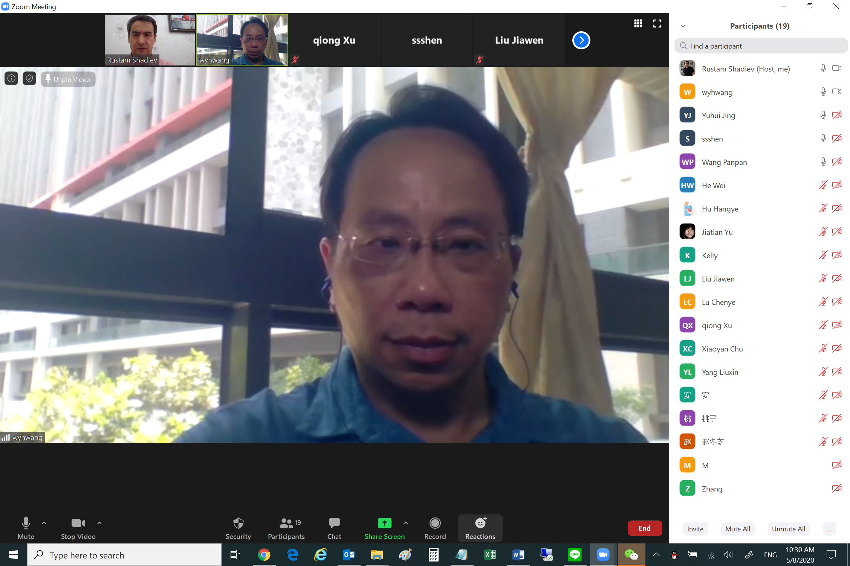Mute ssshen's microphone in list
This screenshot has width=850, height=566.
pyautogui.click(x=823, y=138)
